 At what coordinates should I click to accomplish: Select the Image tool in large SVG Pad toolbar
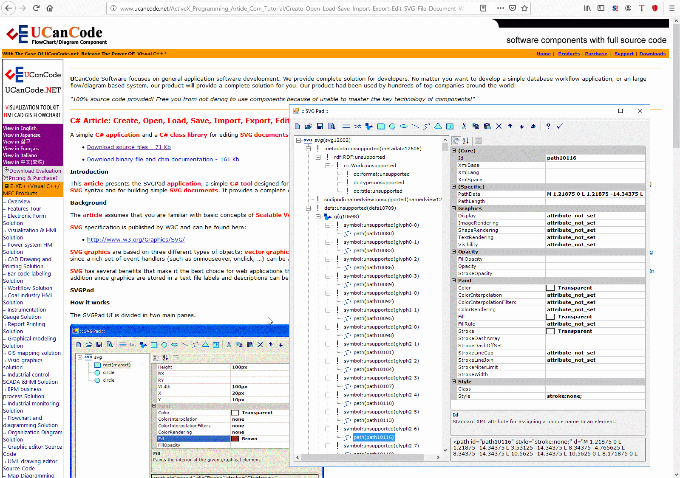[450, 126]
